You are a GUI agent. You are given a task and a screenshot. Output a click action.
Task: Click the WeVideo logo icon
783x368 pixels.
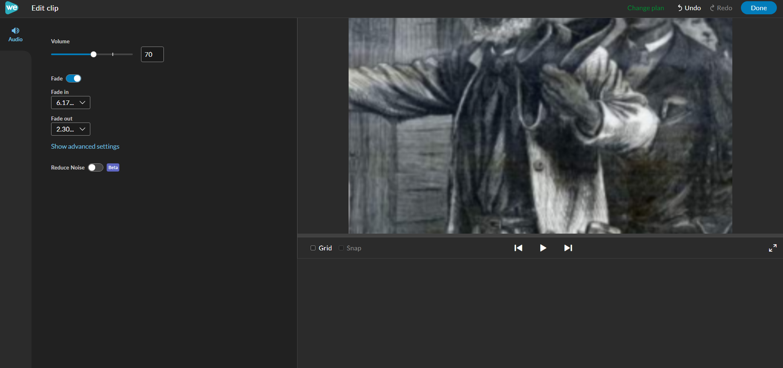[12, 8]
